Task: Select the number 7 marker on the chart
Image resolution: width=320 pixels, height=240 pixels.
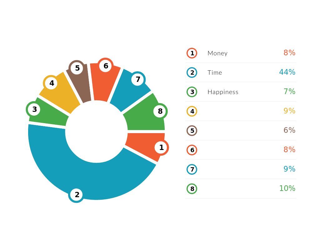Action: point(138,79)
